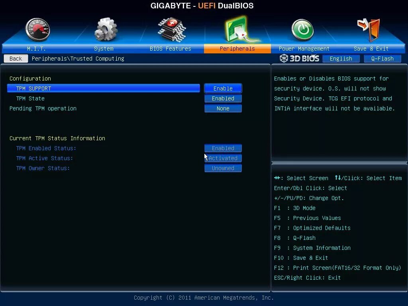This screenshot has width=408, height=306.
Task: Click the 3D BIOS cube logo
Action: [x=299, y=58]
